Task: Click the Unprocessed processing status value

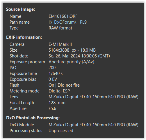Action: pos(61,131)
